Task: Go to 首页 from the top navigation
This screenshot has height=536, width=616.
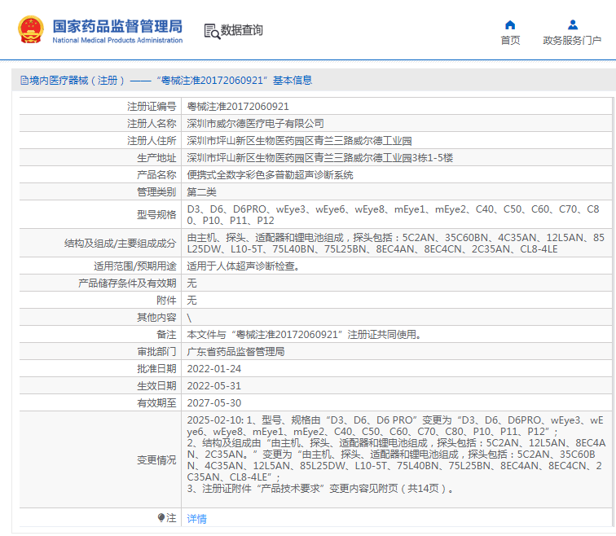Action: tap(510, 41)
